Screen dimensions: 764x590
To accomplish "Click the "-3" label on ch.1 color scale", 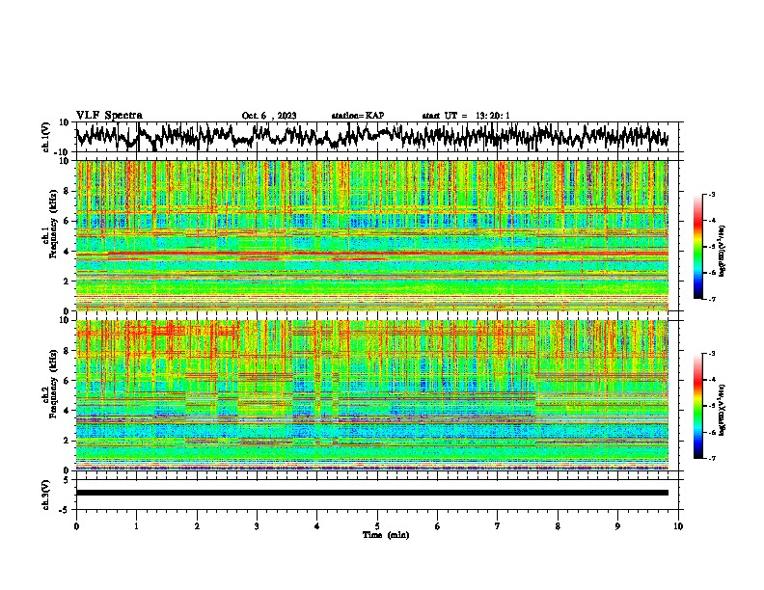I will point(711,194).
